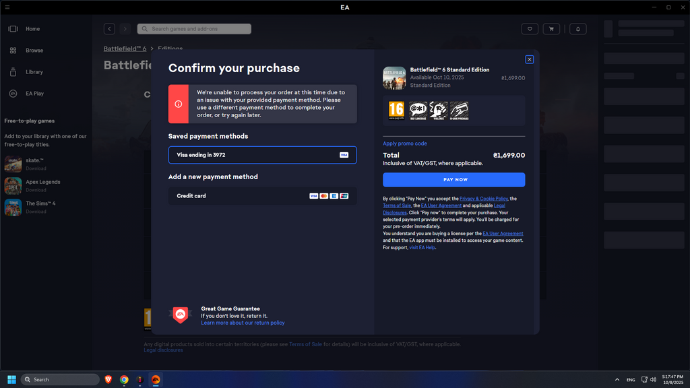Click Download under The Sims 4
The width and height of the screenshot is (690, 388).
point(36,212)
